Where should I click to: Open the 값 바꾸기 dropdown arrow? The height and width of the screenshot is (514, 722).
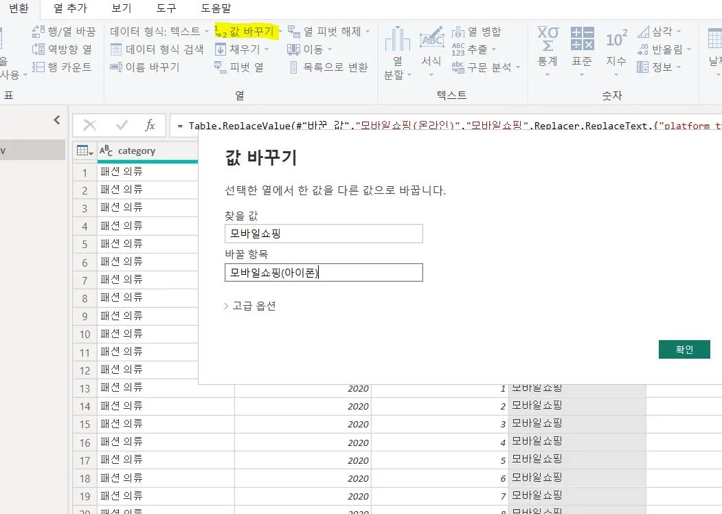pyautogui.click(x=280, y=32)
